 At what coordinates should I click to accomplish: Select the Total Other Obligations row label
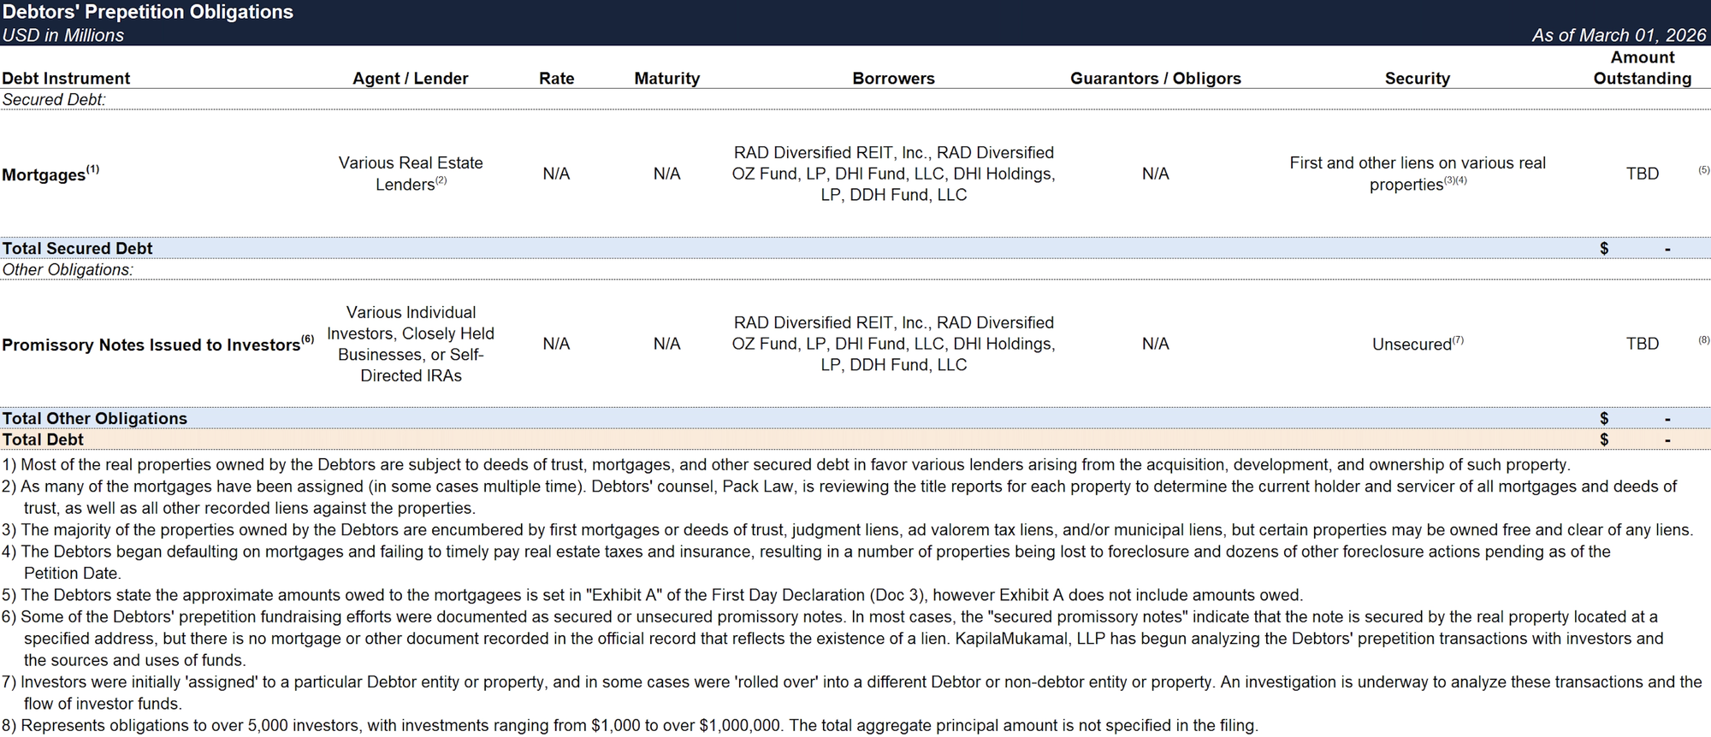[x=94, y=418]
